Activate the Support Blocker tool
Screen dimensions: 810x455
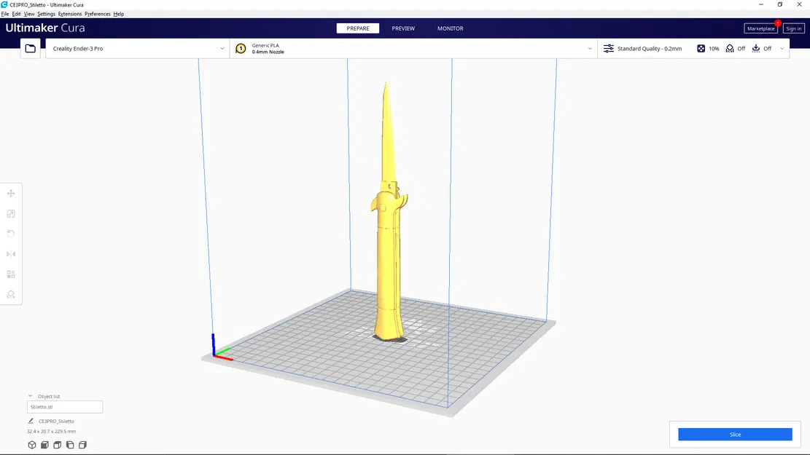(x=10, y=294)
